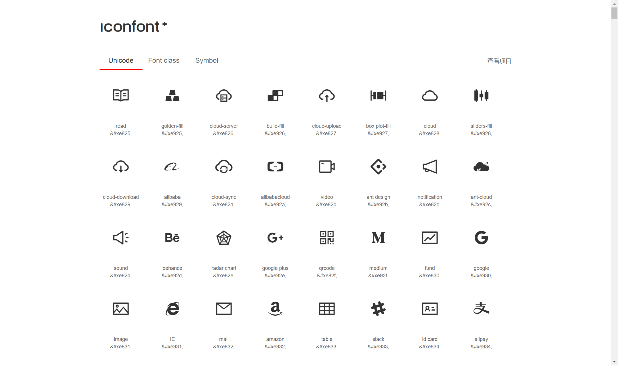Choose the sliders-fill icon
Image resolution: width=618 pixels, height=365 pixels.
click(481, 95)
